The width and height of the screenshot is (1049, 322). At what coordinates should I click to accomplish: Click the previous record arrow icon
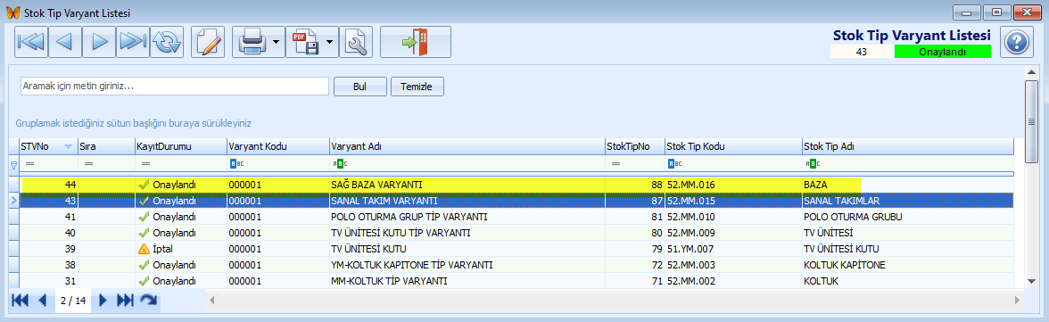click(x=65, y=42)
